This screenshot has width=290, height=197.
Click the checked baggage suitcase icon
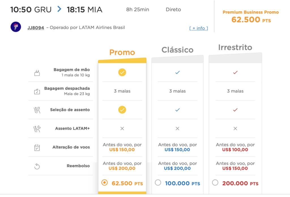[x=37, y=91]
